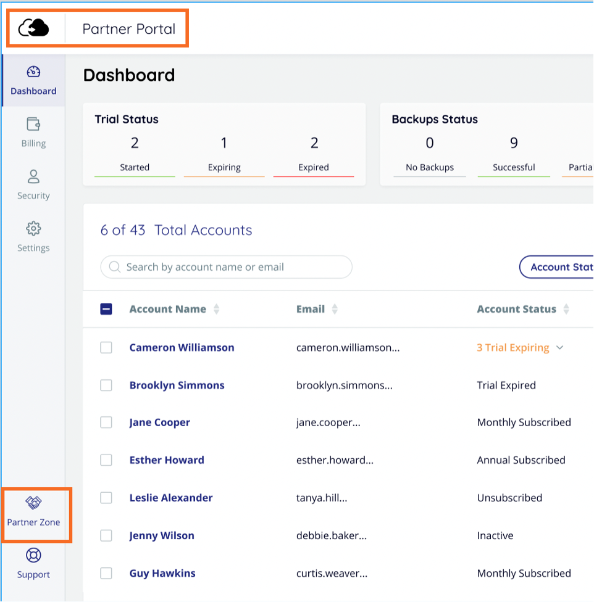Click the cloud logo icon
This screenshot has height=602, width=594.
point(34,28)
